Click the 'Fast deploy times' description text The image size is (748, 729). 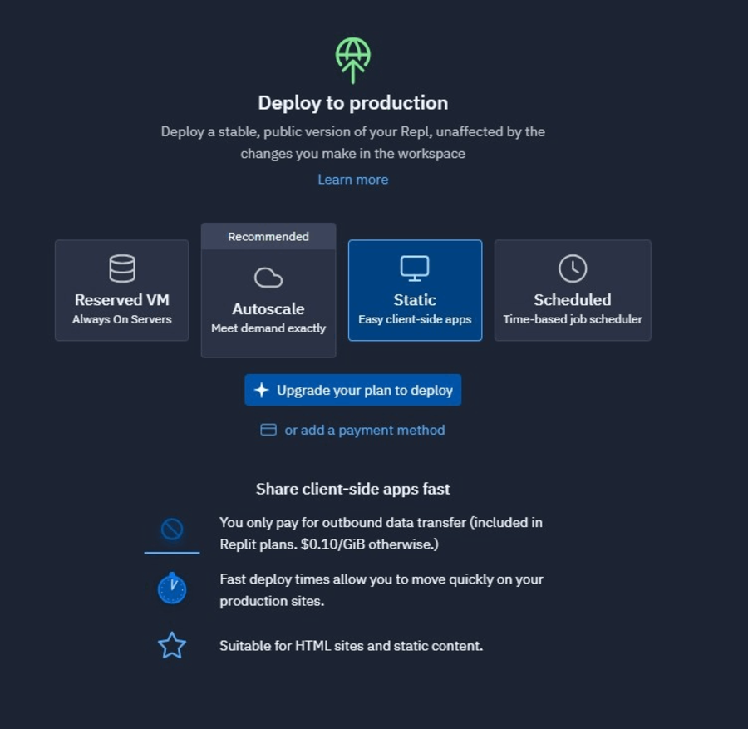[381, 590]
